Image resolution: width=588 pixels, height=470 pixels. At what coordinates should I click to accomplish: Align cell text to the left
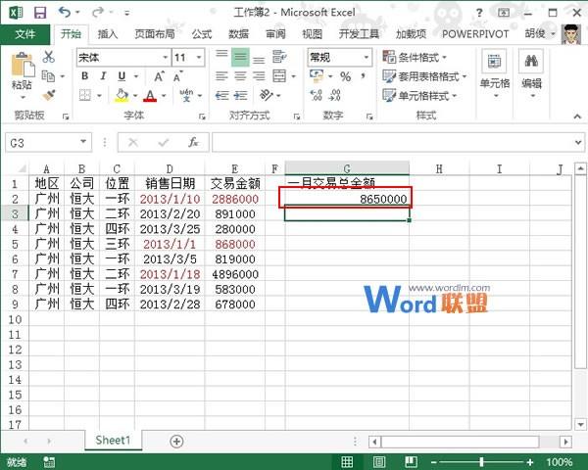coord(221,76)
